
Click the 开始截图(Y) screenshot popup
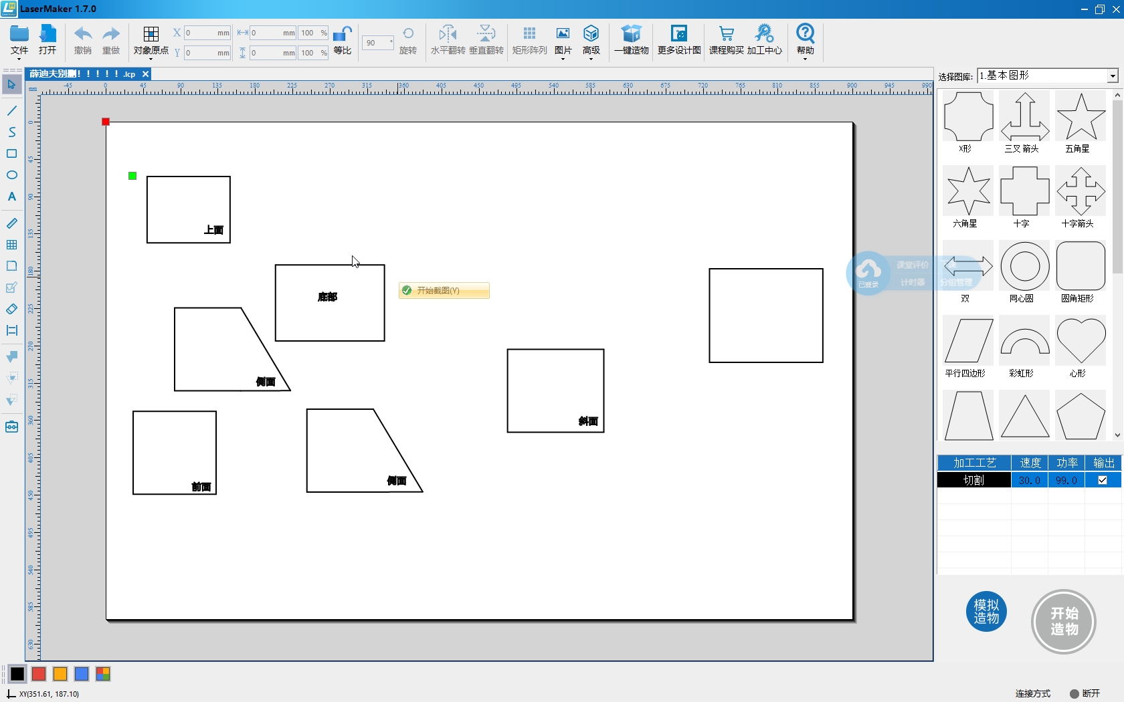[x=444, y=290]
